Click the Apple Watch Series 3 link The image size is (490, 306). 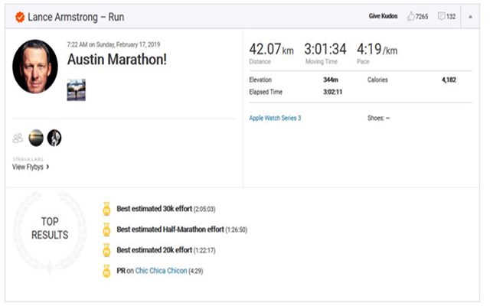tap(275, 118)
